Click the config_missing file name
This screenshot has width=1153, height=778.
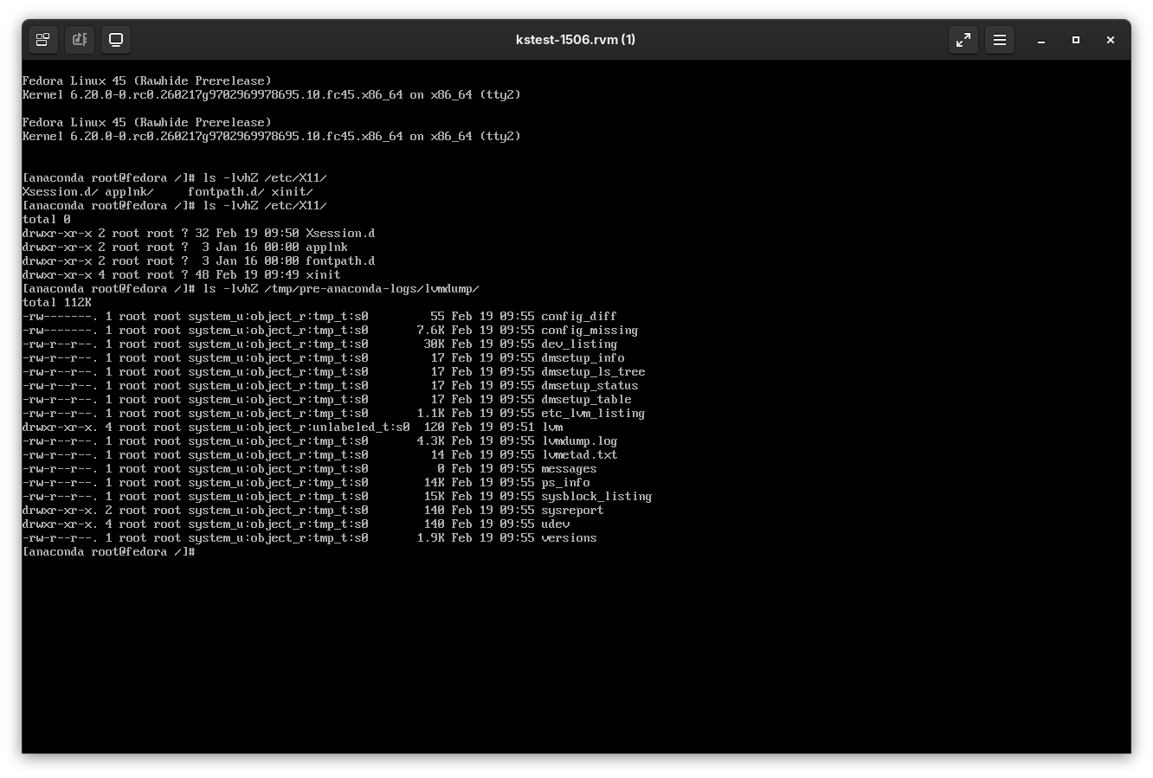point(589,331)
